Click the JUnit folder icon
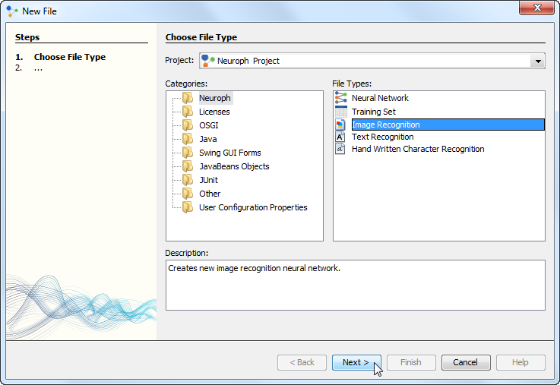 click(x=188, y=180)
